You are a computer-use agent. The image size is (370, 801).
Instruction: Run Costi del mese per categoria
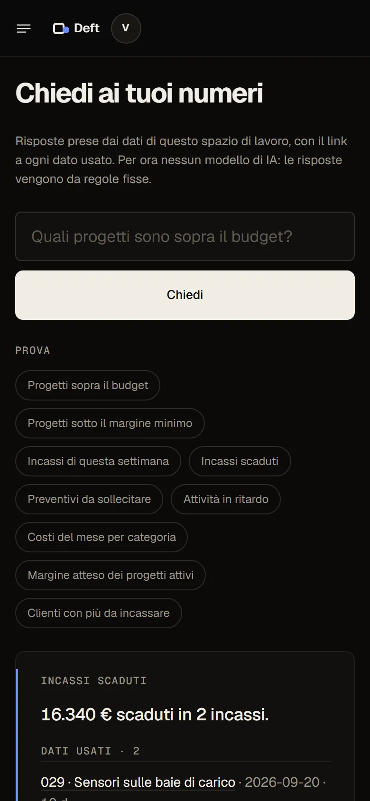[102, 537]
